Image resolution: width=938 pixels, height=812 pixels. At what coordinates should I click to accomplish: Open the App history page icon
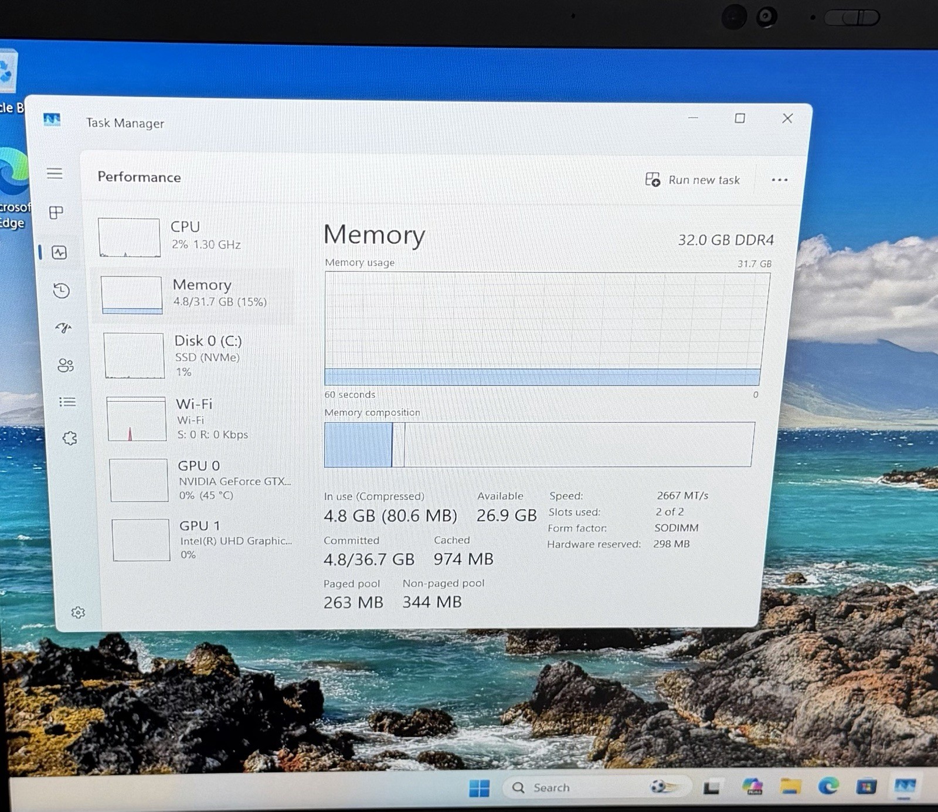pyautogui.click(x=62, y=291)
